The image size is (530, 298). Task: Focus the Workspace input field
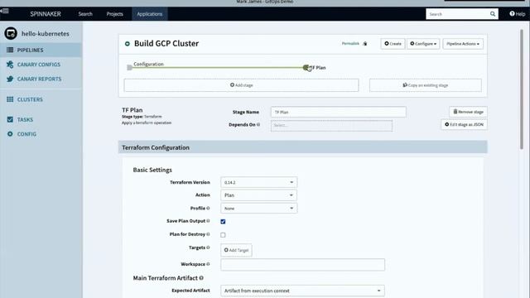302,265
